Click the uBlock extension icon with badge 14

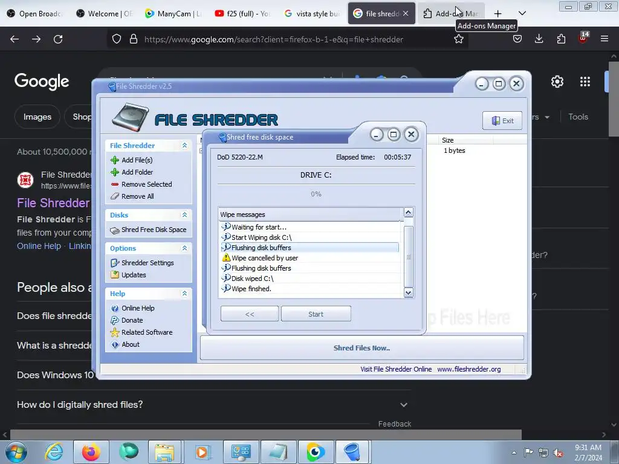[x=583, y=38]
